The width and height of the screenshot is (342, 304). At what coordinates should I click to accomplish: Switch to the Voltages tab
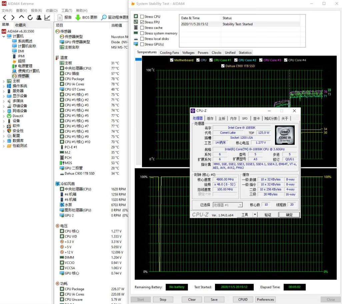pyautogui.click(x=188, y=53)
